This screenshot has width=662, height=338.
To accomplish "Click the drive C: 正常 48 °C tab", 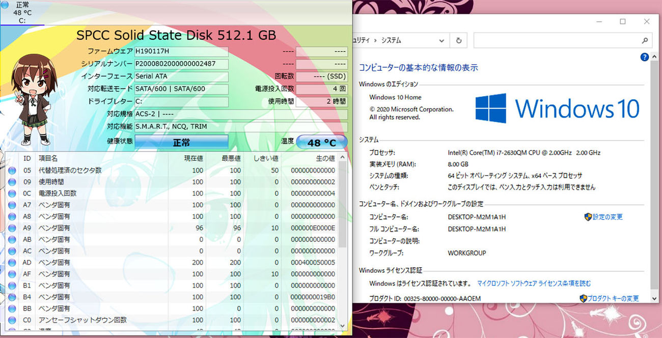I will pyautogui.click(x=22, y=12).
